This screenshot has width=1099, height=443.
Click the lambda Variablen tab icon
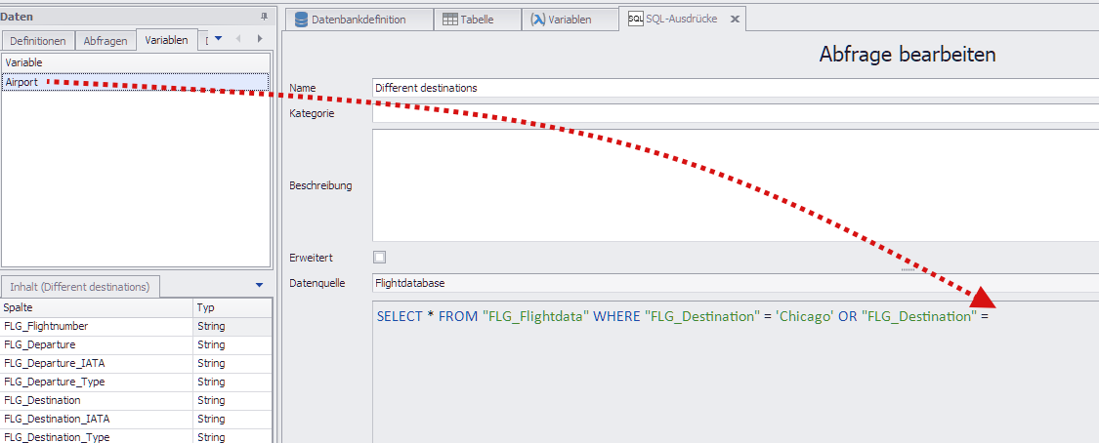click(537, 20)
